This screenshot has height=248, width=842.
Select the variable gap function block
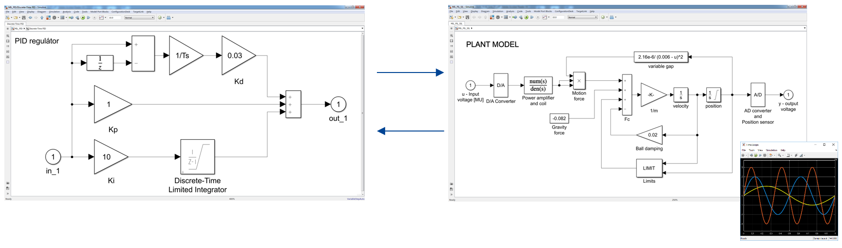tap(660, 57)
